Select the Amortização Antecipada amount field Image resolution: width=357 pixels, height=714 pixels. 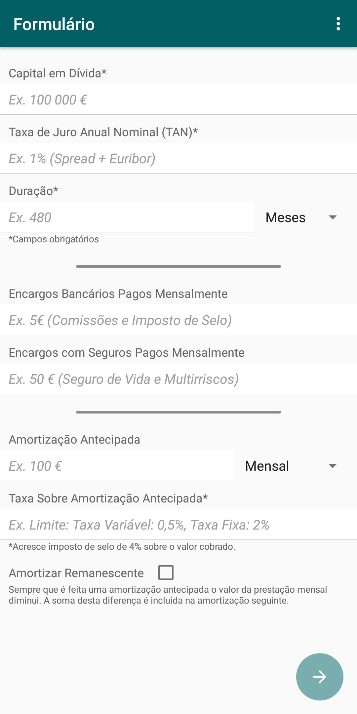(x=117, y=466)
